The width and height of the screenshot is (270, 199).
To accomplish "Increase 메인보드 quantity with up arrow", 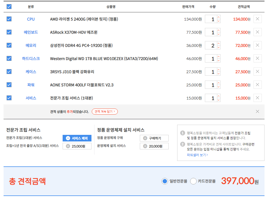I will pyautogui.click(x=219, y=30).
